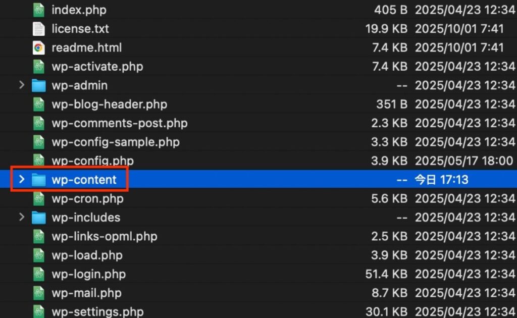
Task: Select the wp-config.php file name
Action: 92,161
